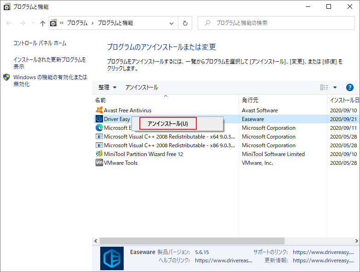Image resolution: width=360 pixels, height=272 pixels.
Task: Maximize the プログラムと機能 window
Action: click(x=329, y=6)
